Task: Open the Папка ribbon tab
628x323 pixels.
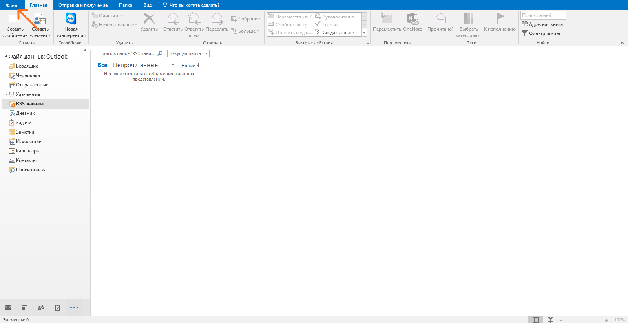Action: click(126, 5)
